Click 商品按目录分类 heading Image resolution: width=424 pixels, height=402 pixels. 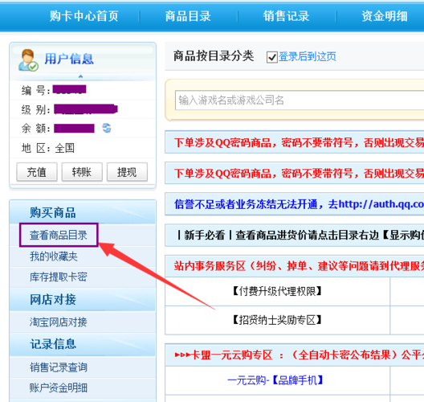(214, 56)
